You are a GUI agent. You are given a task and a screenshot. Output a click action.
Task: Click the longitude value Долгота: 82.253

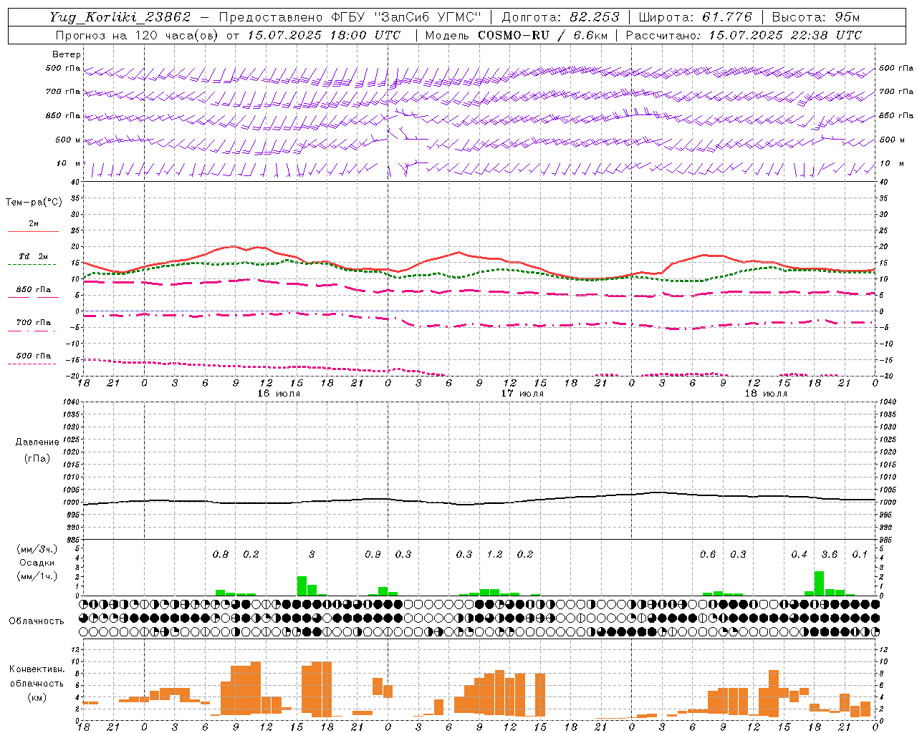(x=560, y=17)
